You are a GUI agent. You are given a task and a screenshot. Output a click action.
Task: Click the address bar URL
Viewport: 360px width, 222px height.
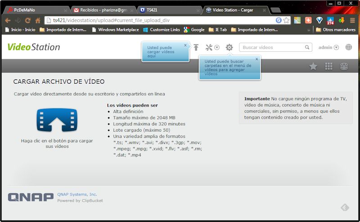(x=111, y=20)
